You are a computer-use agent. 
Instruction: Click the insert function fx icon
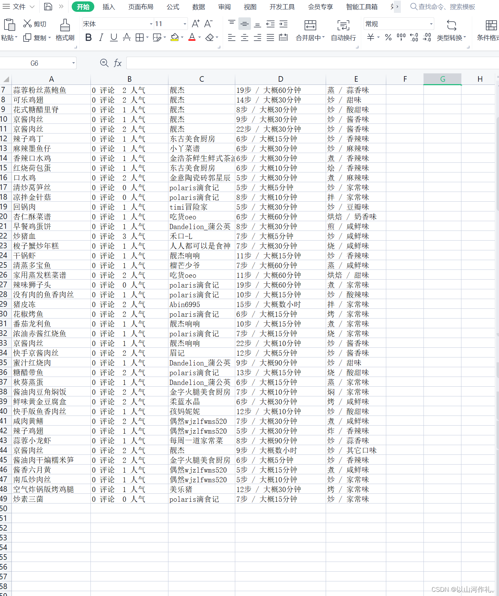(x=118, y=63)
